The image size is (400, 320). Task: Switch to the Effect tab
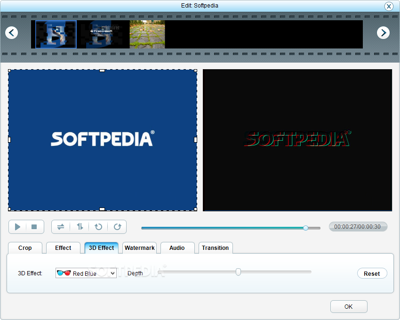(63, 248)
